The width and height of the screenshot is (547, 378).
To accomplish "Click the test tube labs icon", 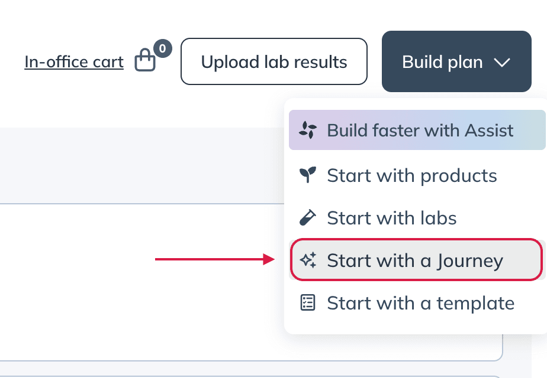I will point(308,218).
